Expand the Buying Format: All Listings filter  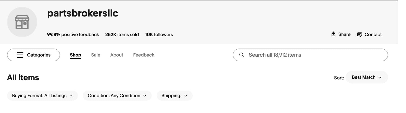coord(42,96)
